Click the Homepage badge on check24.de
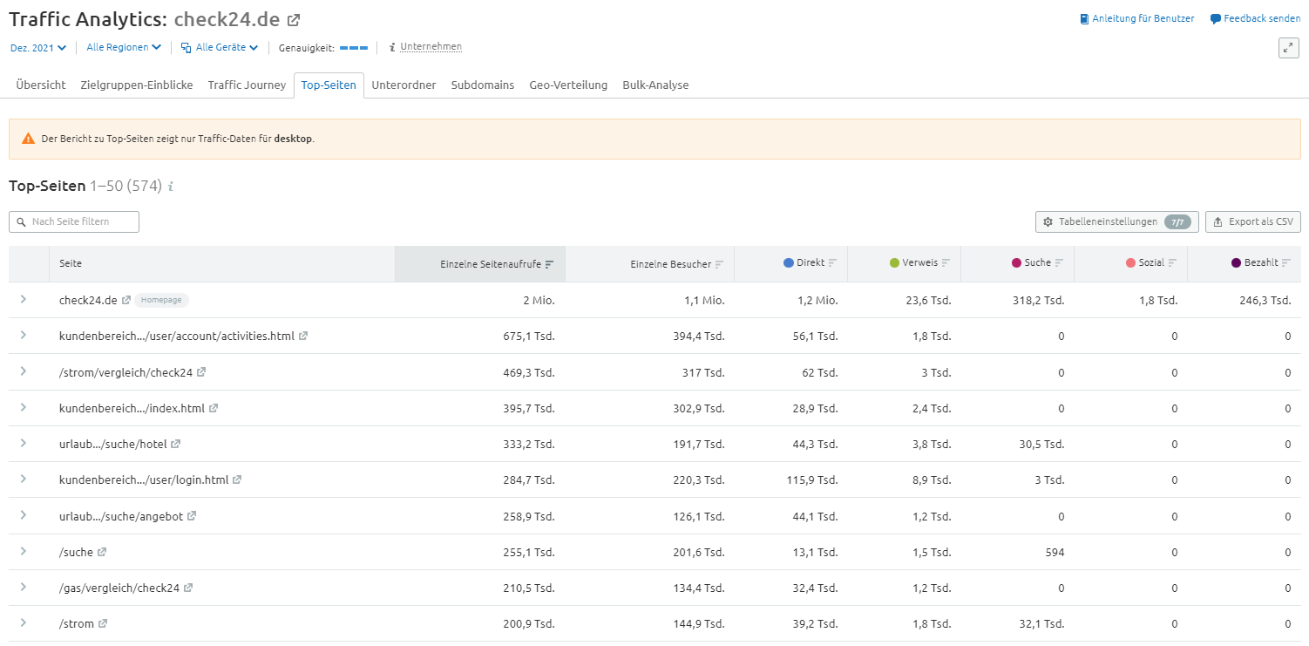1309x646 pixels. point(162,300)
